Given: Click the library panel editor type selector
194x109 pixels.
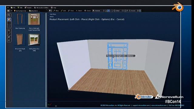Looking at the screenshot, I should (8, 11).
